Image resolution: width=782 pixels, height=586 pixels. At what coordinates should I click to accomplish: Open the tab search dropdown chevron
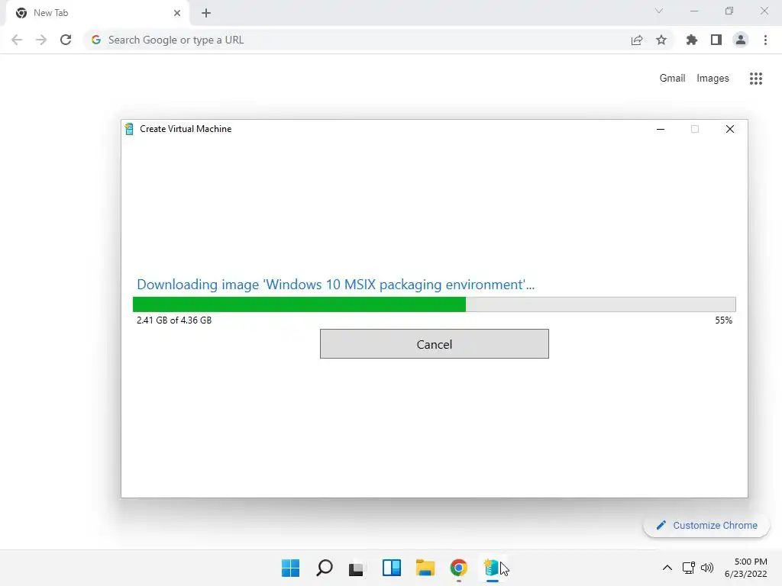coord(659,11)
